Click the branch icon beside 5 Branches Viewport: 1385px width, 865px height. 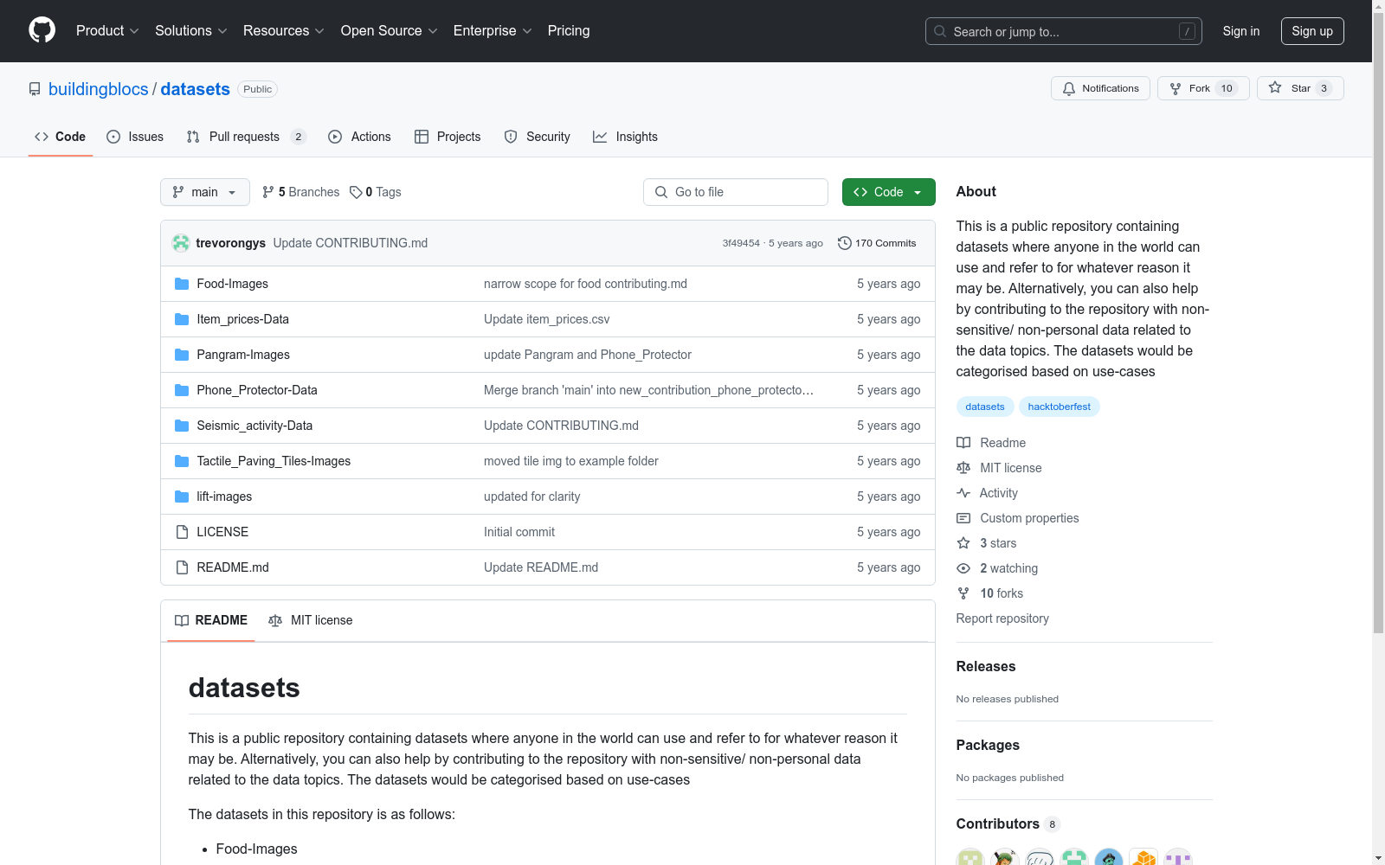tap(268, 192)
